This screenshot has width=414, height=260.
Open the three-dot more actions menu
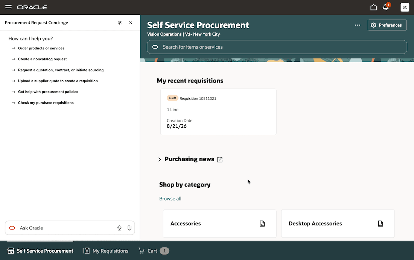(x=358, y=25)
